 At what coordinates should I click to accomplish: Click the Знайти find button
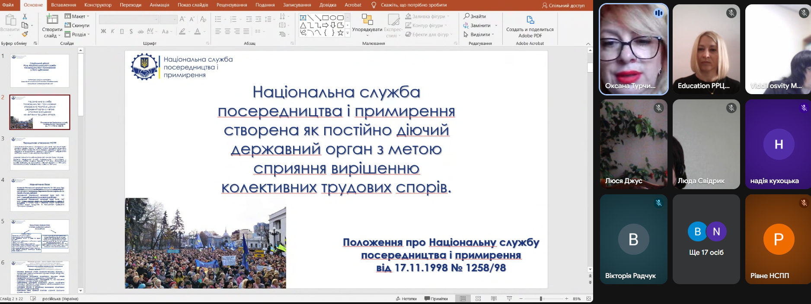475,16
